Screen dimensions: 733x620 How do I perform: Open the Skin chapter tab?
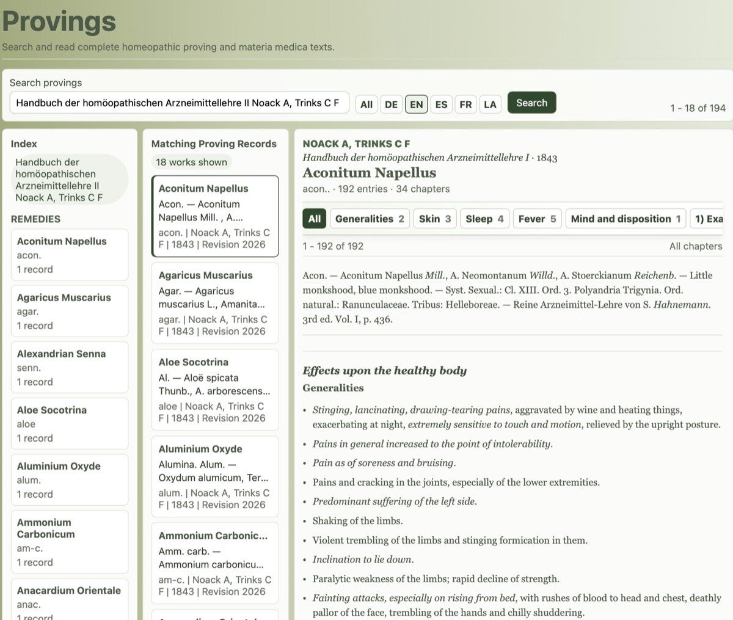(435, 219)
